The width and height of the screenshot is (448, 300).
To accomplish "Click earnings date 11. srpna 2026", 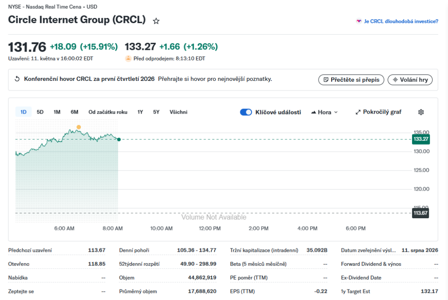I will [420, 250].
